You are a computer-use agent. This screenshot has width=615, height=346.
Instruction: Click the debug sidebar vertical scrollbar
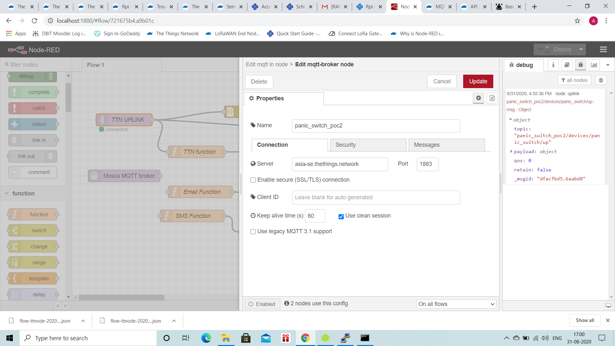[611, 195]
